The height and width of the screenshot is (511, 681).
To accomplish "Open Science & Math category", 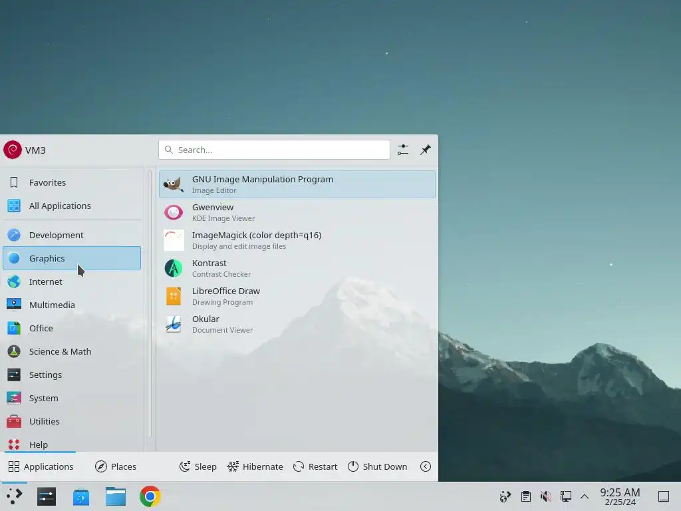I will click(x=72, y=351).
